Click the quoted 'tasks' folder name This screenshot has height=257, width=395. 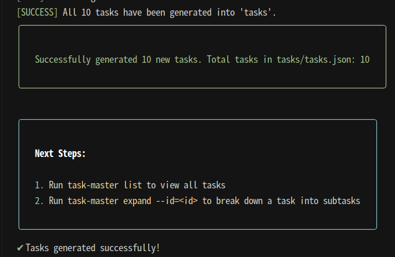[x=258, y=12]
